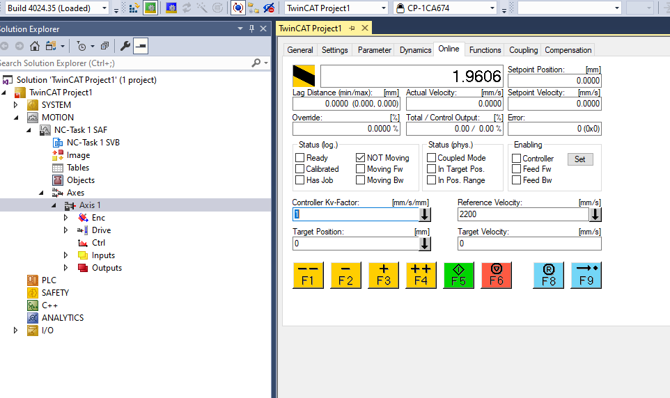Click Hide Disabled Items eye icon
The image size is (670, 398).
[269, 8]
